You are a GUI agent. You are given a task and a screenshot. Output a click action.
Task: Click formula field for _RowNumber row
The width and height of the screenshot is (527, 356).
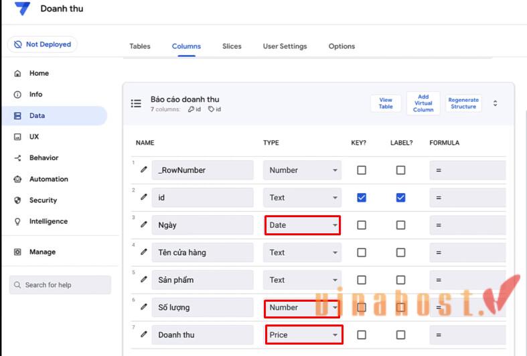point(467,170)
